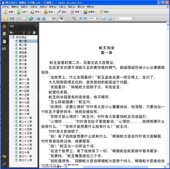
Task: Open the Window (窗口) menu
Action: 81,7
